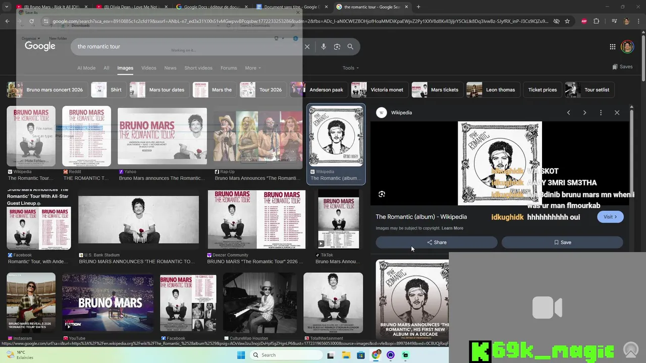Open the Deezer Community tour poster
Image resolution: width=646 pixels, height=363 pixels.
pos(256,219)
